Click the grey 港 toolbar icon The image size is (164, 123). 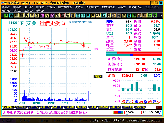pyautogui.click(x=119, y=16)
